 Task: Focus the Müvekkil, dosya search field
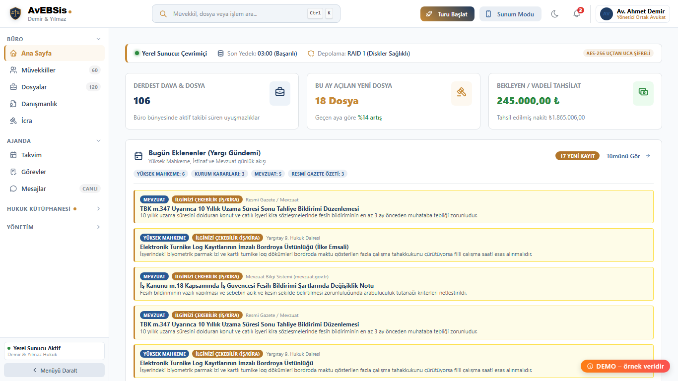click(246, 14)
